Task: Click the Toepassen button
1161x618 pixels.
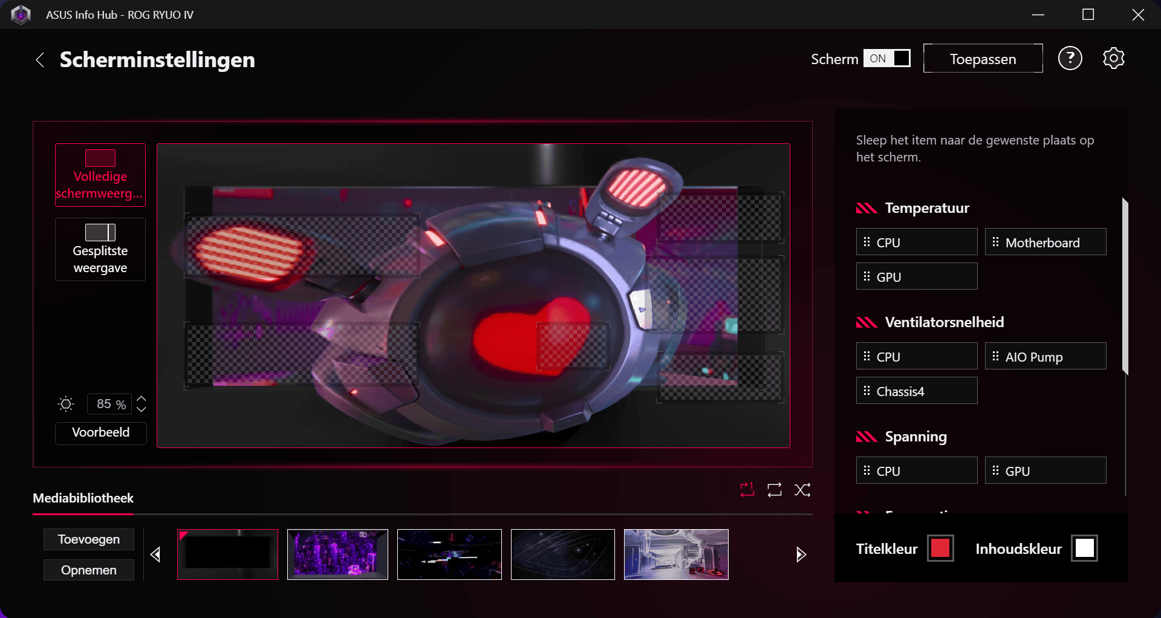Action: point(983,59)
